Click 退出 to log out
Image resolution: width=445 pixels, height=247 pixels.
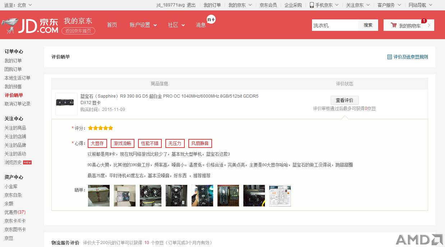[x=191, y=5]
